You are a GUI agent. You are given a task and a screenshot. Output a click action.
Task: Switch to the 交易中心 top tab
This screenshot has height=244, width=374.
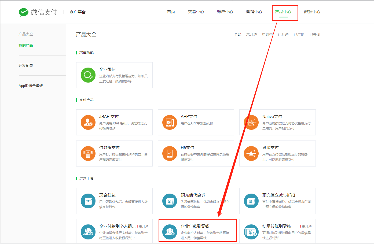point(196,12)
